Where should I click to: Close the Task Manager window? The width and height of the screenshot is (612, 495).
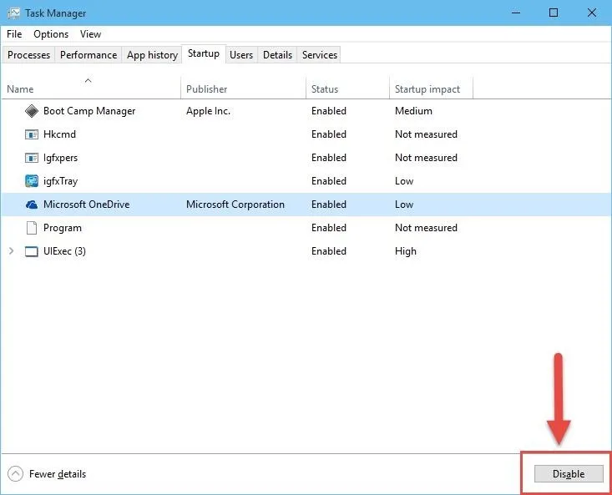click(x=592, y=13)
